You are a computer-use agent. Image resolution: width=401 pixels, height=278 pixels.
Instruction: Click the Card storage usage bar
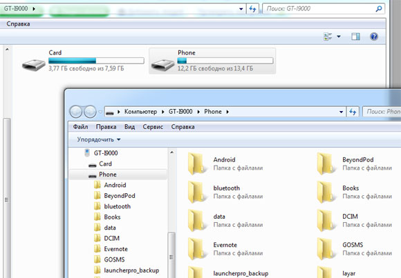click(96, 61)
